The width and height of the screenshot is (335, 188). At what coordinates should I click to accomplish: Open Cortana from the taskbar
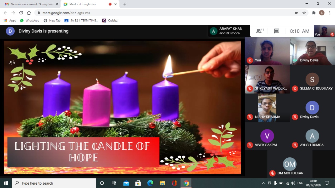click(102, 183)
